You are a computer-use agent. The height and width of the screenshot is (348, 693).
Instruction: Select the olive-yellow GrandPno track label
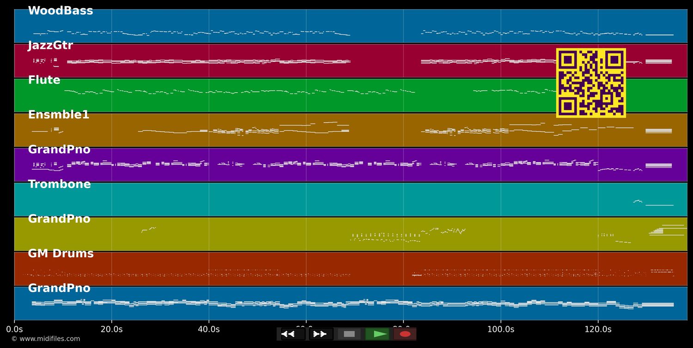coord(59,219)
